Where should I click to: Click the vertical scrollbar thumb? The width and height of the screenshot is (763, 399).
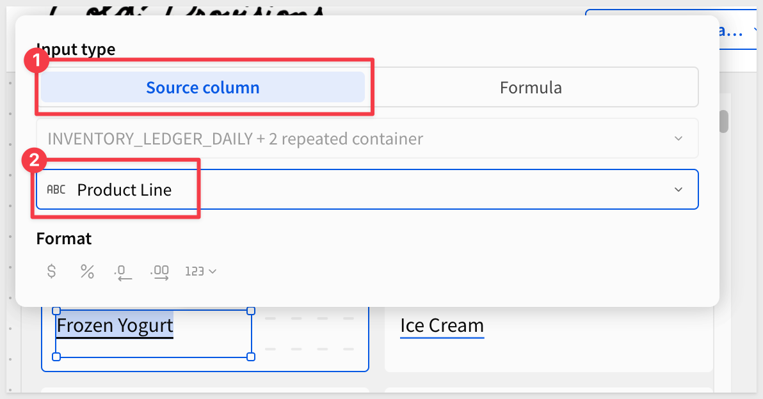coord(724,121)
